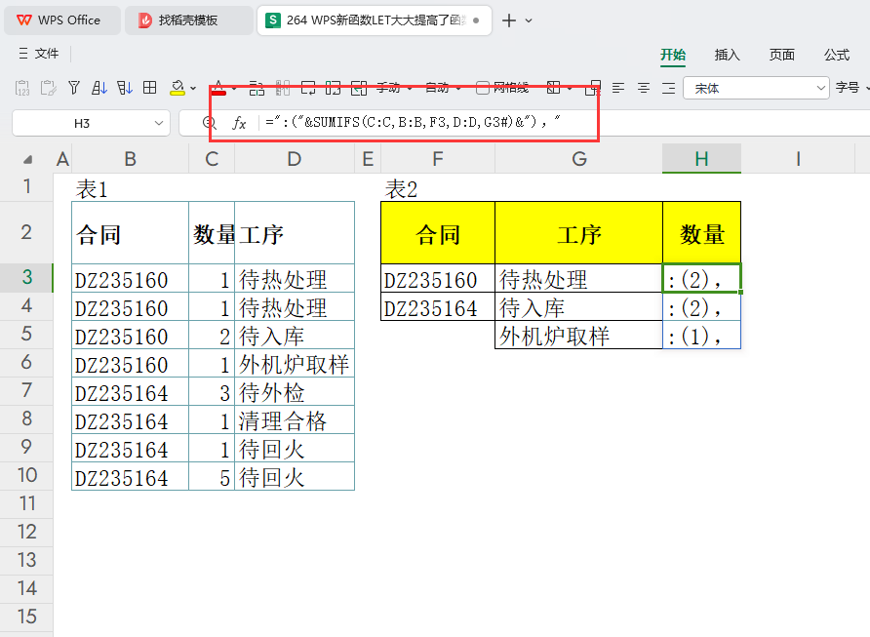Click the 合同 header in 表1
The width and height of the screenshot is (870, 637).
tap(131, 232)
